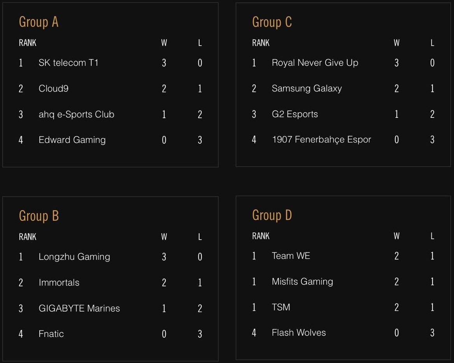Screen dimensions: 454x363
Task: Click the Group D heading
Action: (x=272, y=216)
